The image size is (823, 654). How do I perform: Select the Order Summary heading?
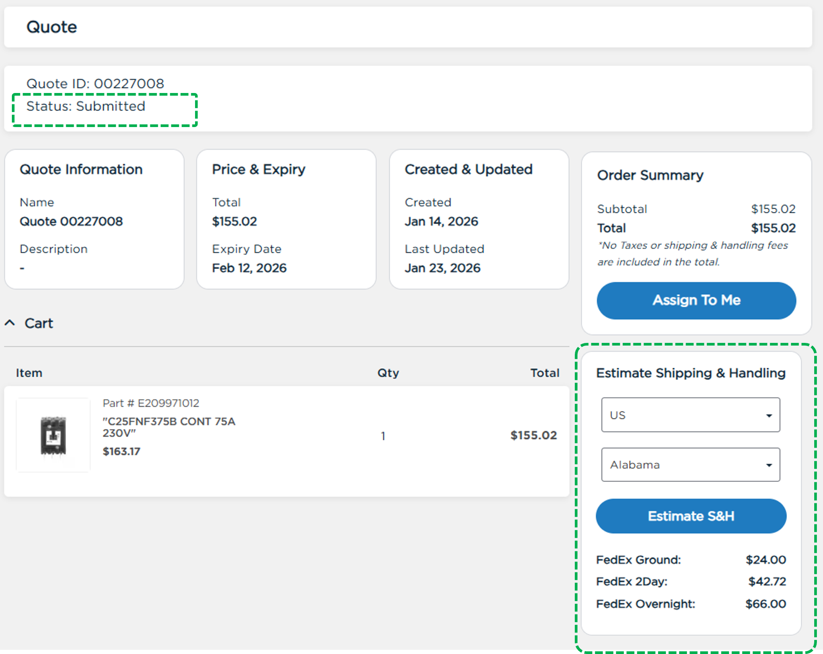pyautogui.click(x=650, y=175)
